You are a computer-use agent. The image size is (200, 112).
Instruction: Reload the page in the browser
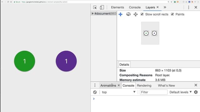pyautogui.click(x=8, y=2)
